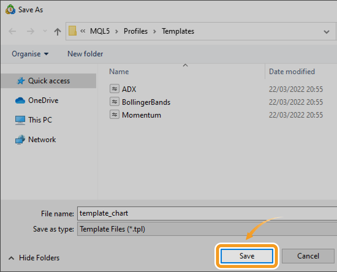Click the Quick access star icon
337x272 pixels.
pyautogui.click(x=21, y=81)
